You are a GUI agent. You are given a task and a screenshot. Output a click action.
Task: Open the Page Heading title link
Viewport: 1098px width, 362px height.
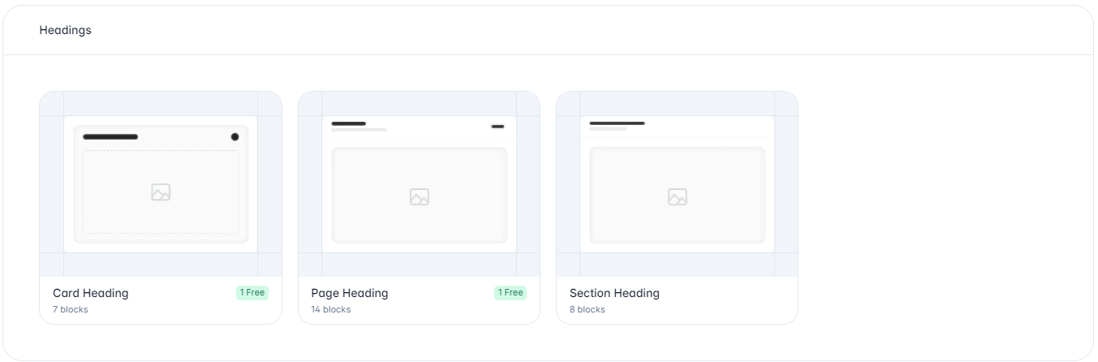pos(350,293)
